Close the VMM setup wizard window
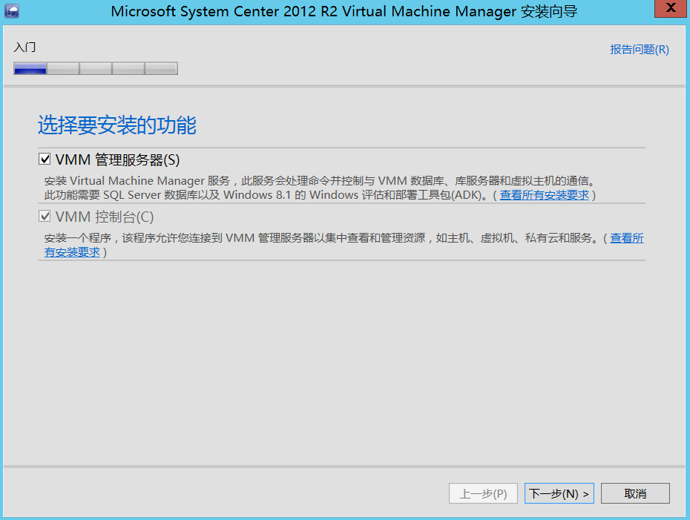The image size is (690, 520). (671, 8)
